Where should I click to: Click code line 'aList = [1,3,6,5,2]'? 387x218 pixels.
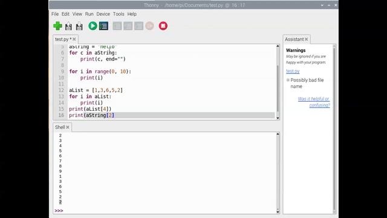[96, 90]
